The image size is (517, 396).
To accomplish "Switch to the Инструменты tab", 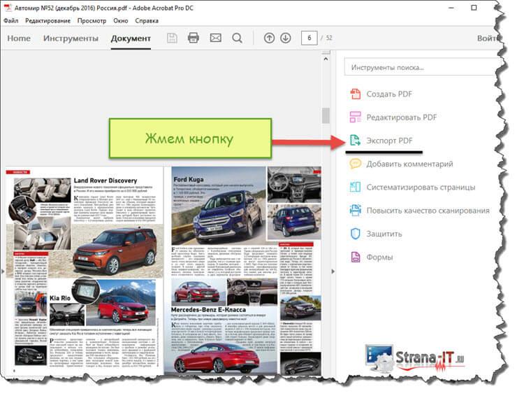I will pos(71,38).
